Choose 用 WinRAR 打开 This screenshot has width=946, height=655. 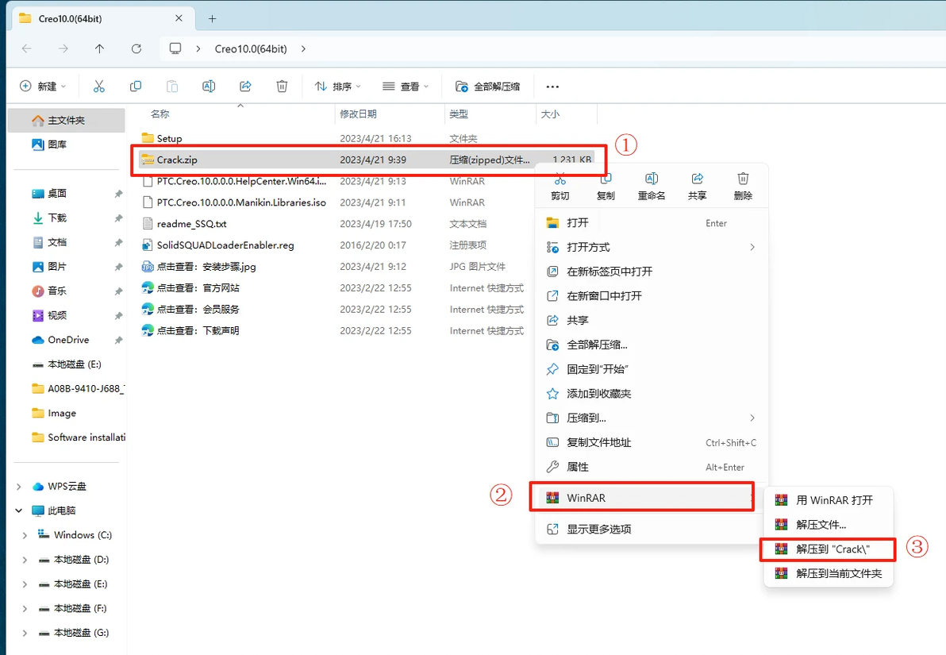pos(828,500)
